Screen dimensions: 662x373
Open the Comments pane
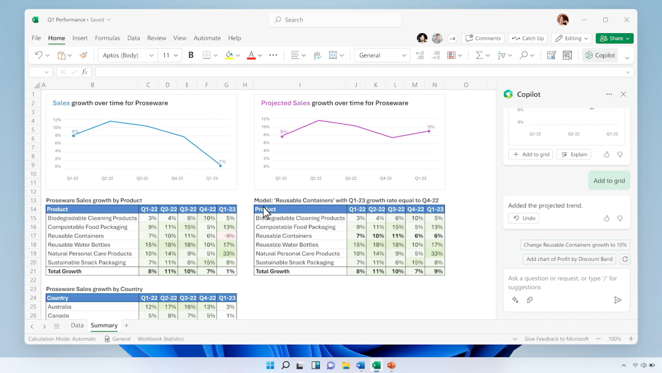click(482, 38)
